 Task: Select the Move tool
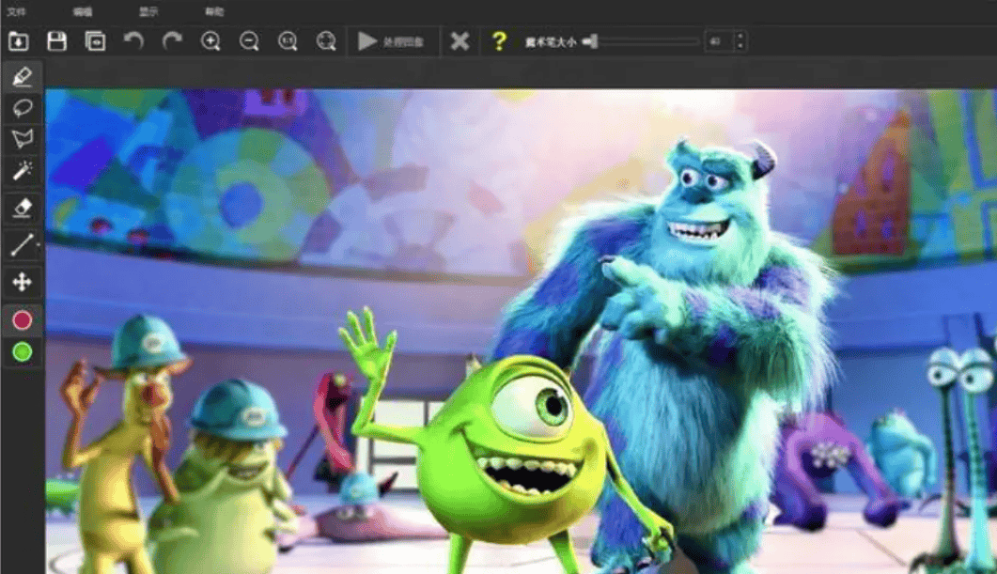point(23,282)
